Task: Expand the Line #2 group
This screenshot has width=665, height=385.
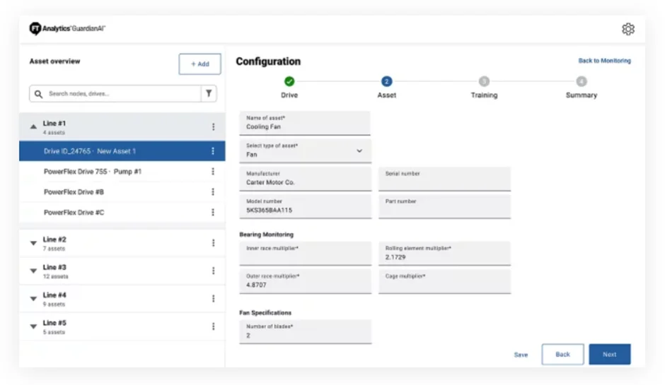Action: pyautogui.click(x=33, y=244)
